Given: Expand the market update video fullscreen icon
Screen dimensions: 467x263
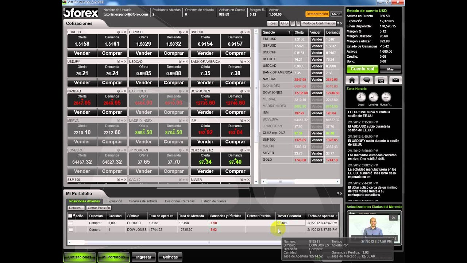Looking at the screenshot, I should (393, 217).
